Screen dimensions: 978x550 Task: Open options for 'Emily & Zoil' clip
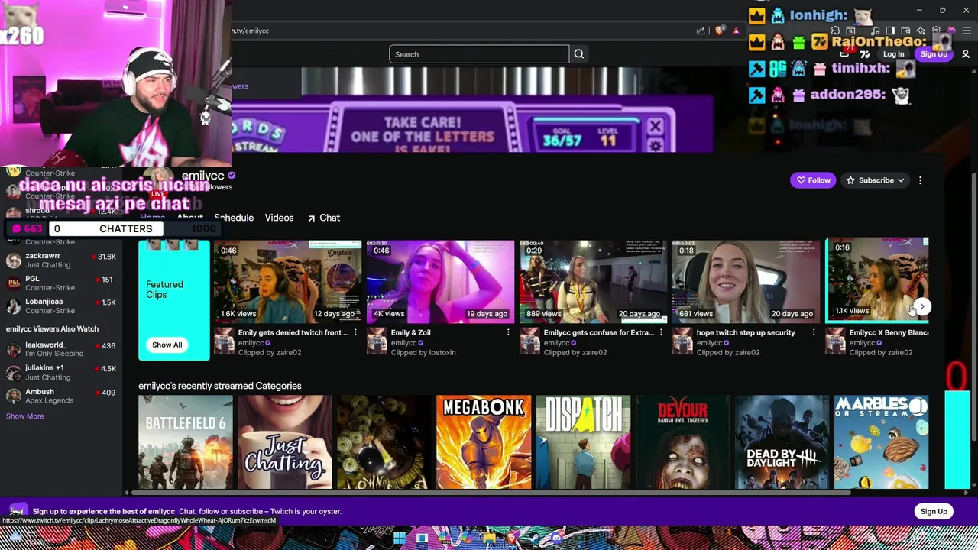coord(508,332)
